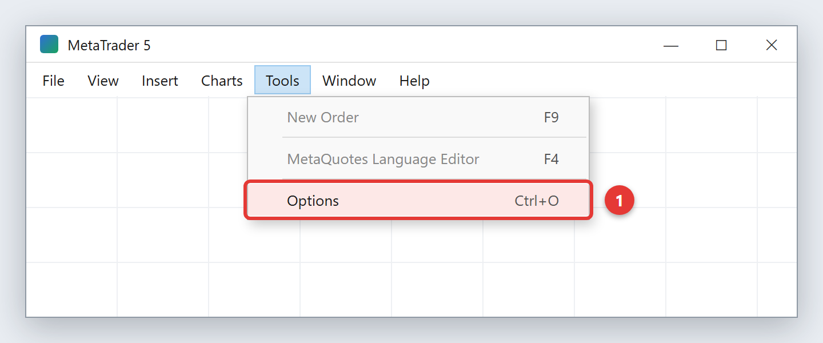
Task: Collapse the open Tools menu
Action: pyautogui.click(x=282, y=80)
